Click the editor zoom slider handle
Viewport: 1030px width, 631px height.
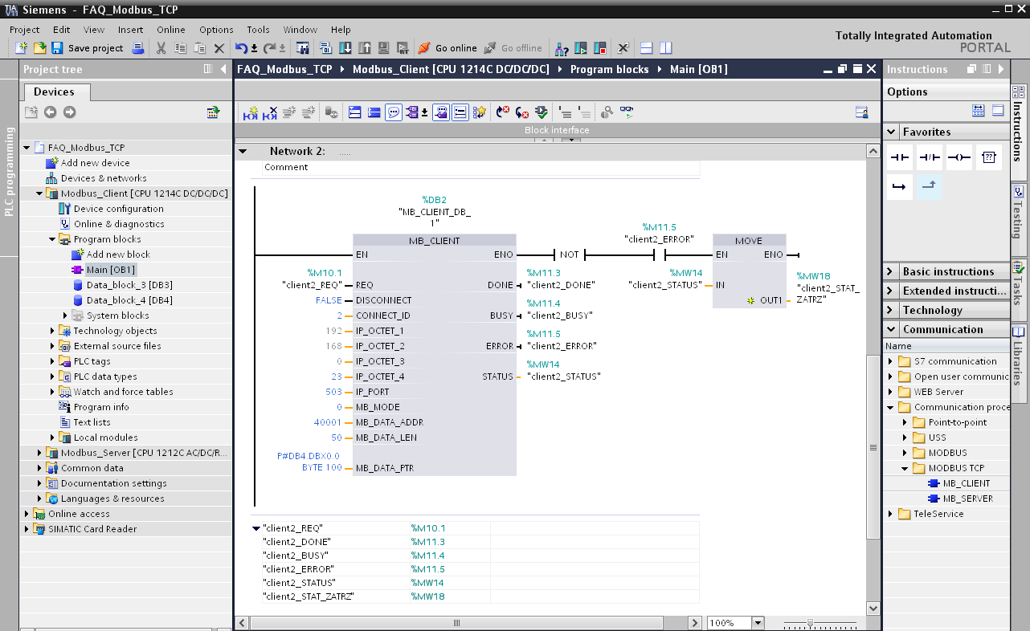coord(810,623)
